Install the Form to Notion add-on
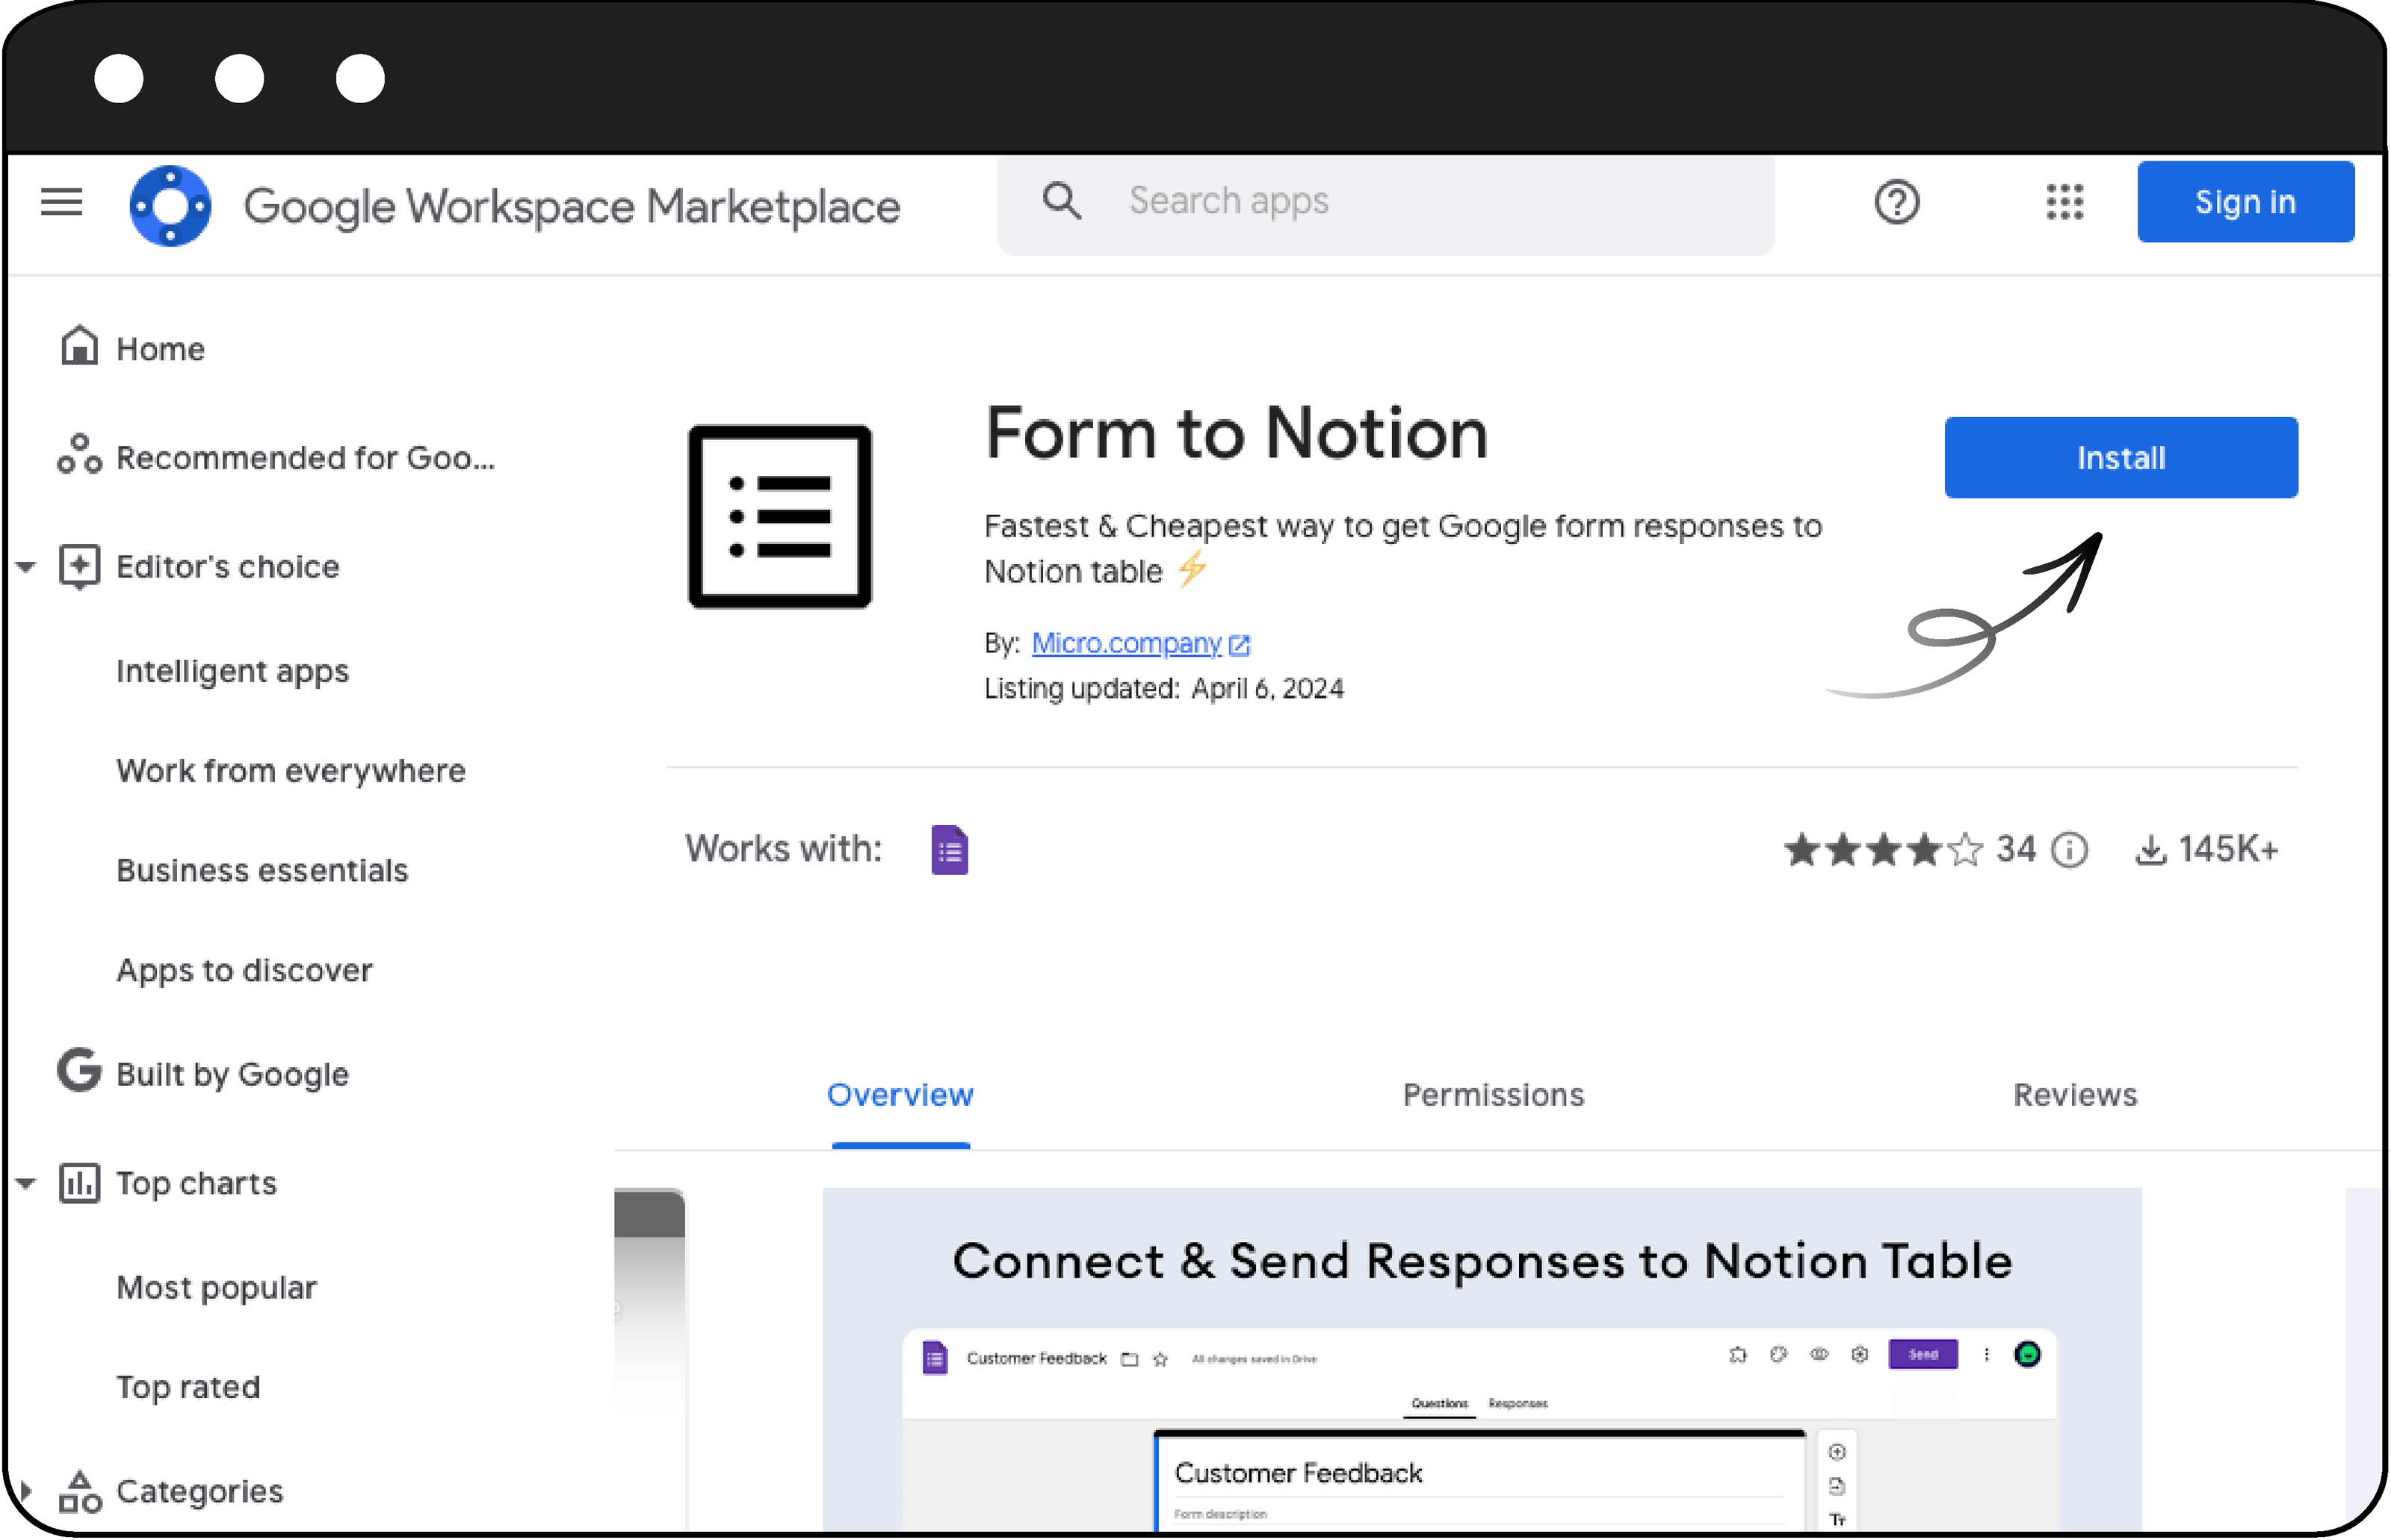 click(x=2120, y=457)
